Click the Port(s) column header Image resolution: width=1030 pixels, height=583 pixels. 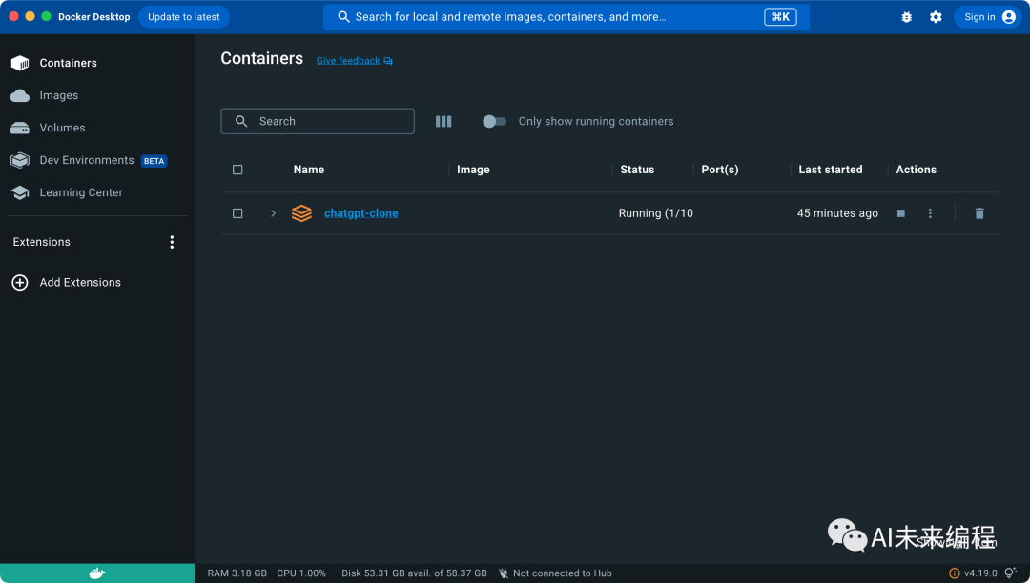tap(720, 170)
